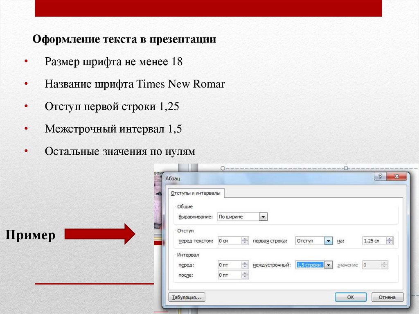
Task: Click the help question mark icon
Action: click(380, 176)
